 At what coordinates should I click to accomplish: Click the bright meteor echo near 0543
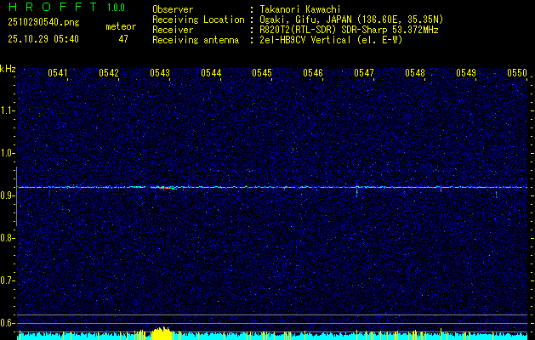pos(166,187)
